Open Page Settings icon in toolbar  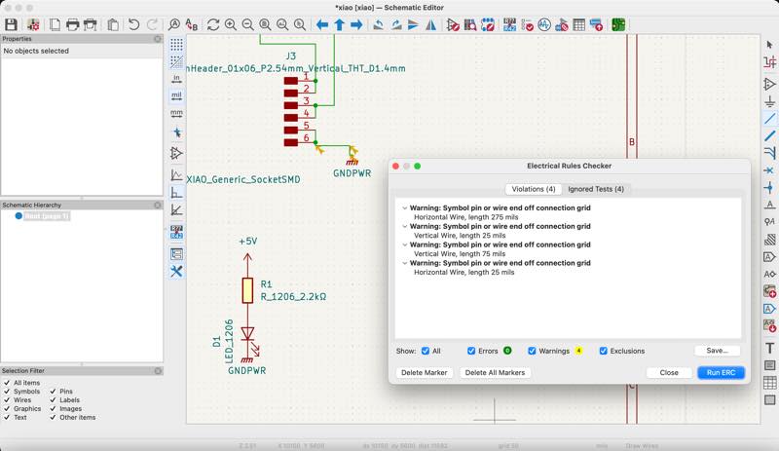click(x=55, y=24)
